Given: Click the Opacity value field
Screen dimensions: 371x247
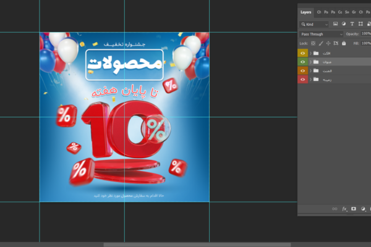Looking at the screenshot, I should click(365, 34).
